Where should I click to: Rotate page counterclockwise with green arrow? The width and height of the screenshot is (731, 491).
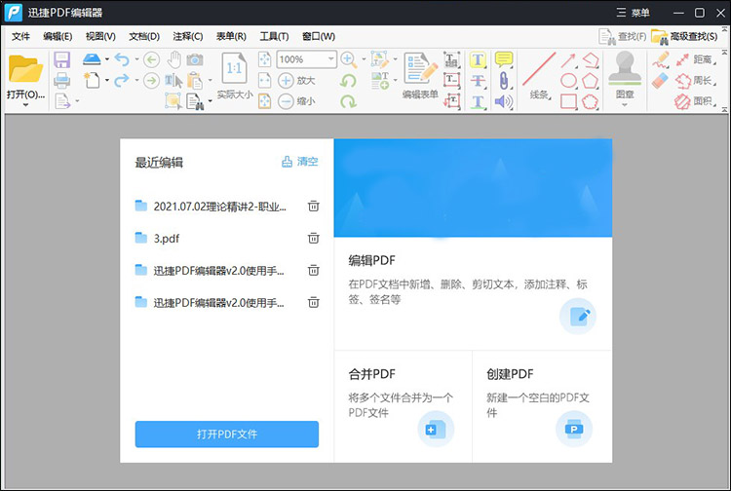coord(348,81)
